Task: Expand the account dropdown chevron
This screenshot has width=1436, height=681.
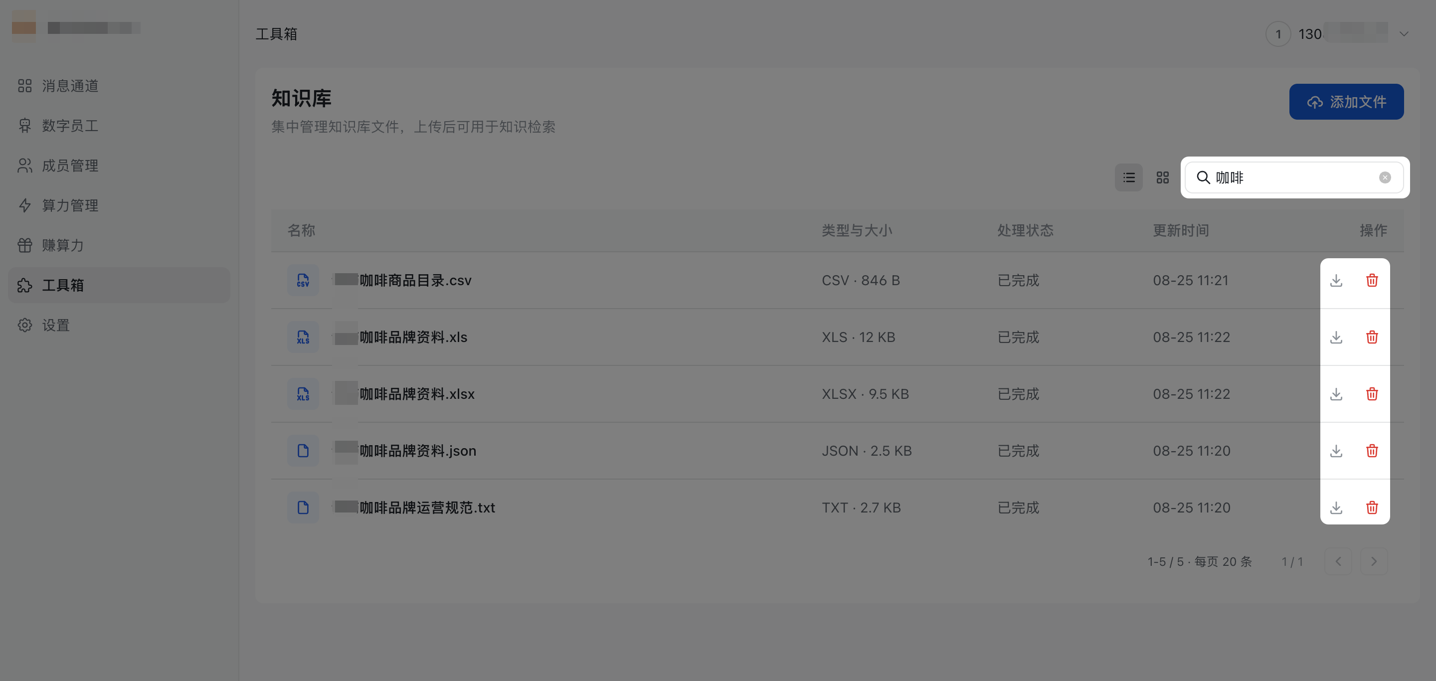Action: 1404,34
